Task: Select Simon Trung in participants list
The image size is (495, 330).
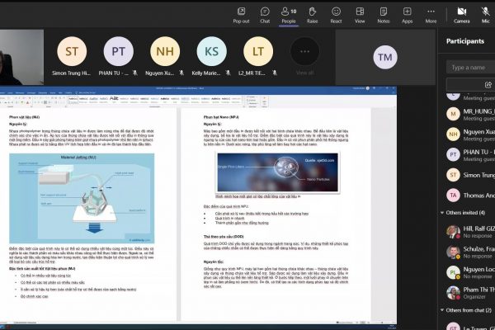Action: coord(470,174)
